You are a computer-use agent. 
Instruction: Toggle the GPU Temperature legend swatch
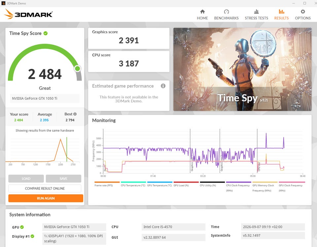point(160,182)
